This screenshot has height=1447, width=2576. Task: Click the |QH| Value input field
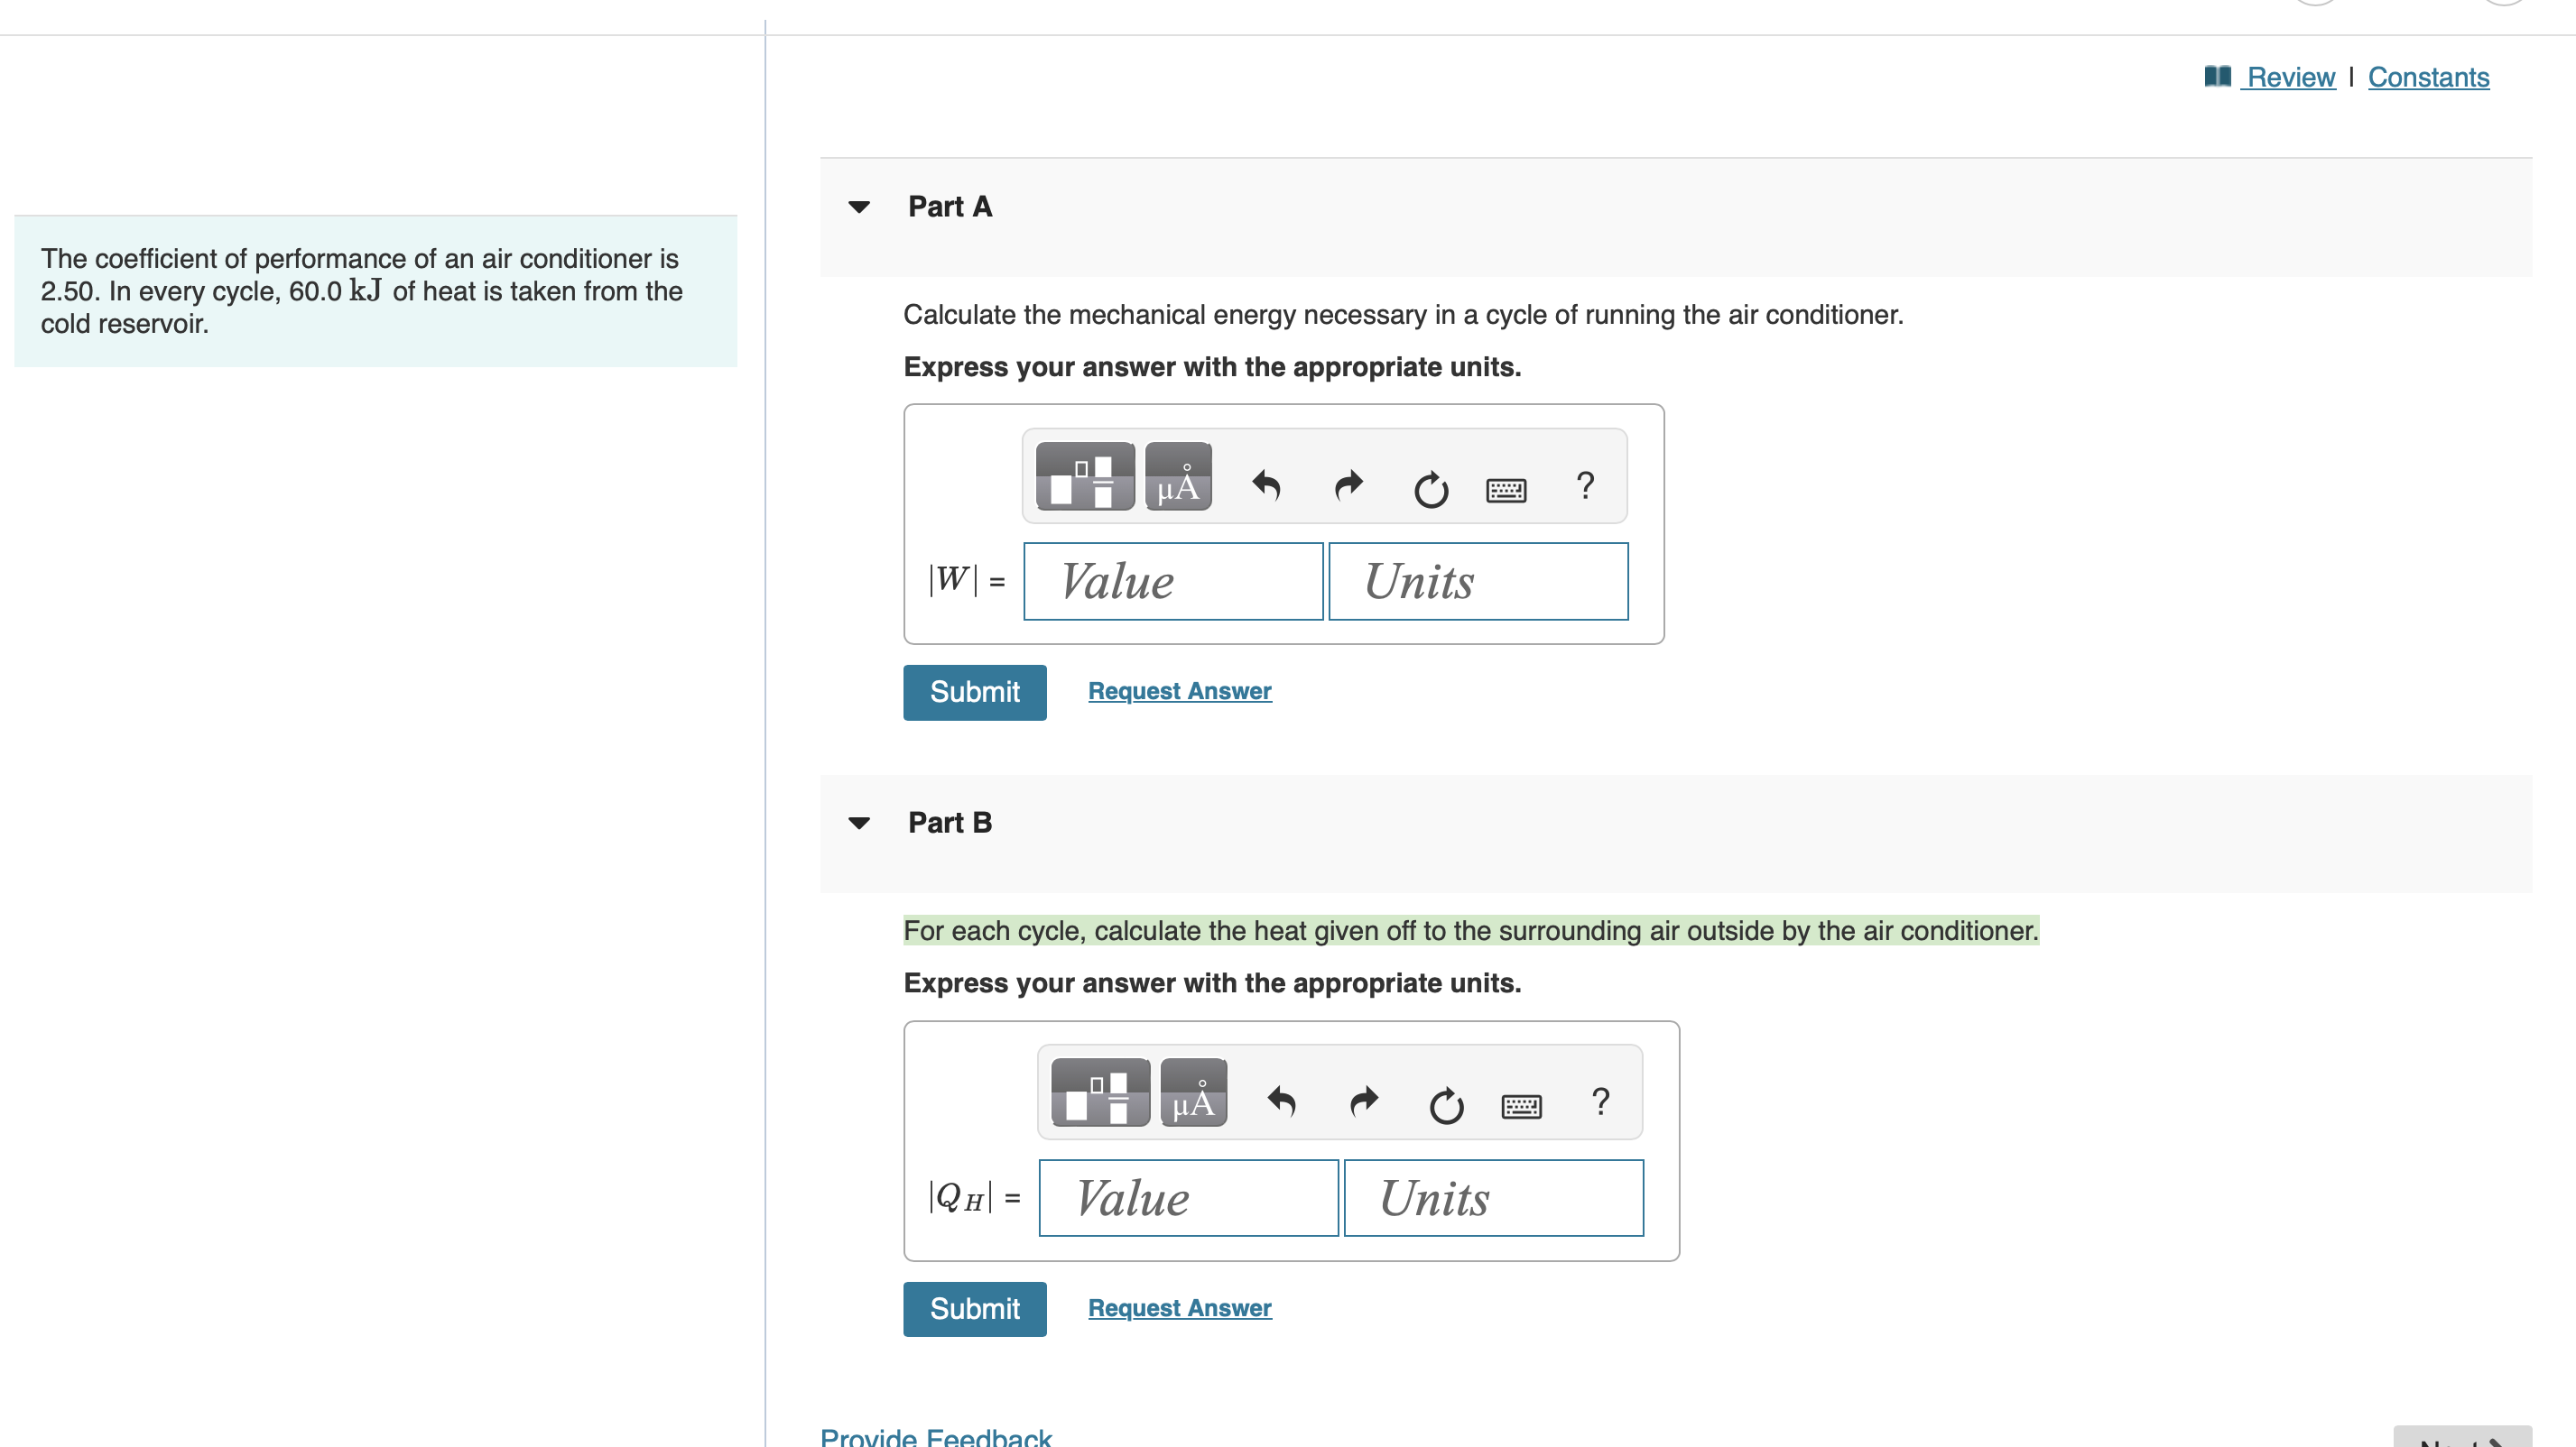pyautogui.click(x=1188, y=1198)
